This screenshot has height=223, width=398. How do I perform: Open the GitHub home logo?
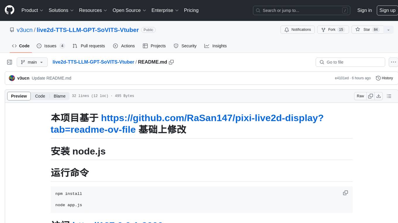[x=9, y=10]
